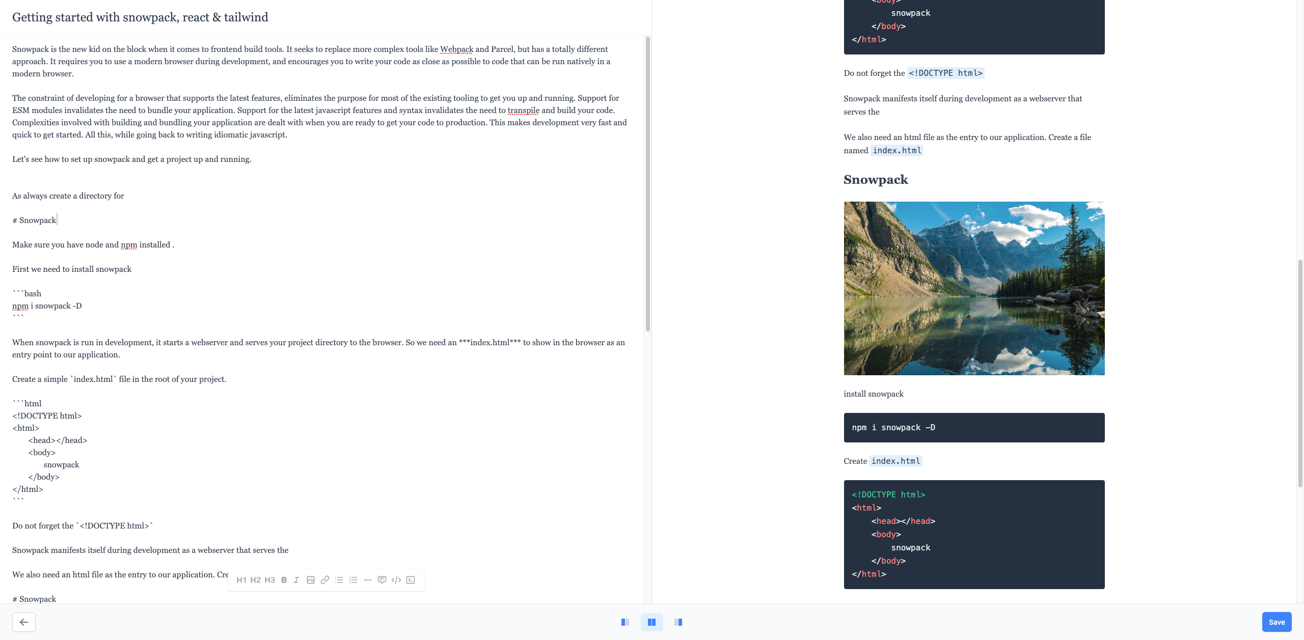Go back with the arrow button
The image size is (1304, 640).
point(24,622)
